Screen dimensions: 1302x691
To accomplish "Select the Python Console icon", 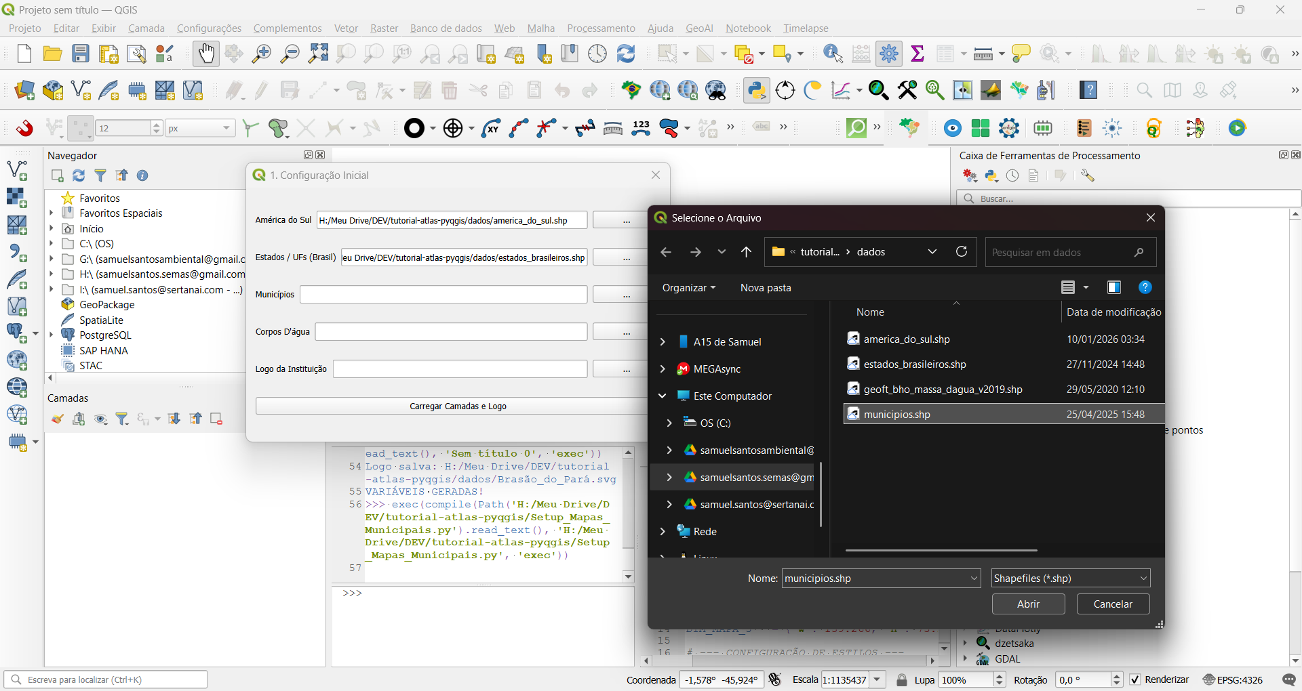I will click(757, 90).
